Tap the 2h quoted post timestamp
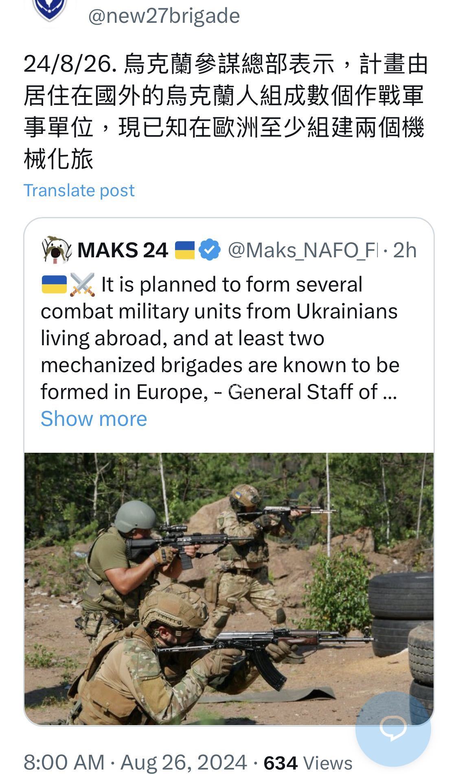This screenshot has height=774, width=458. point(405,250)
